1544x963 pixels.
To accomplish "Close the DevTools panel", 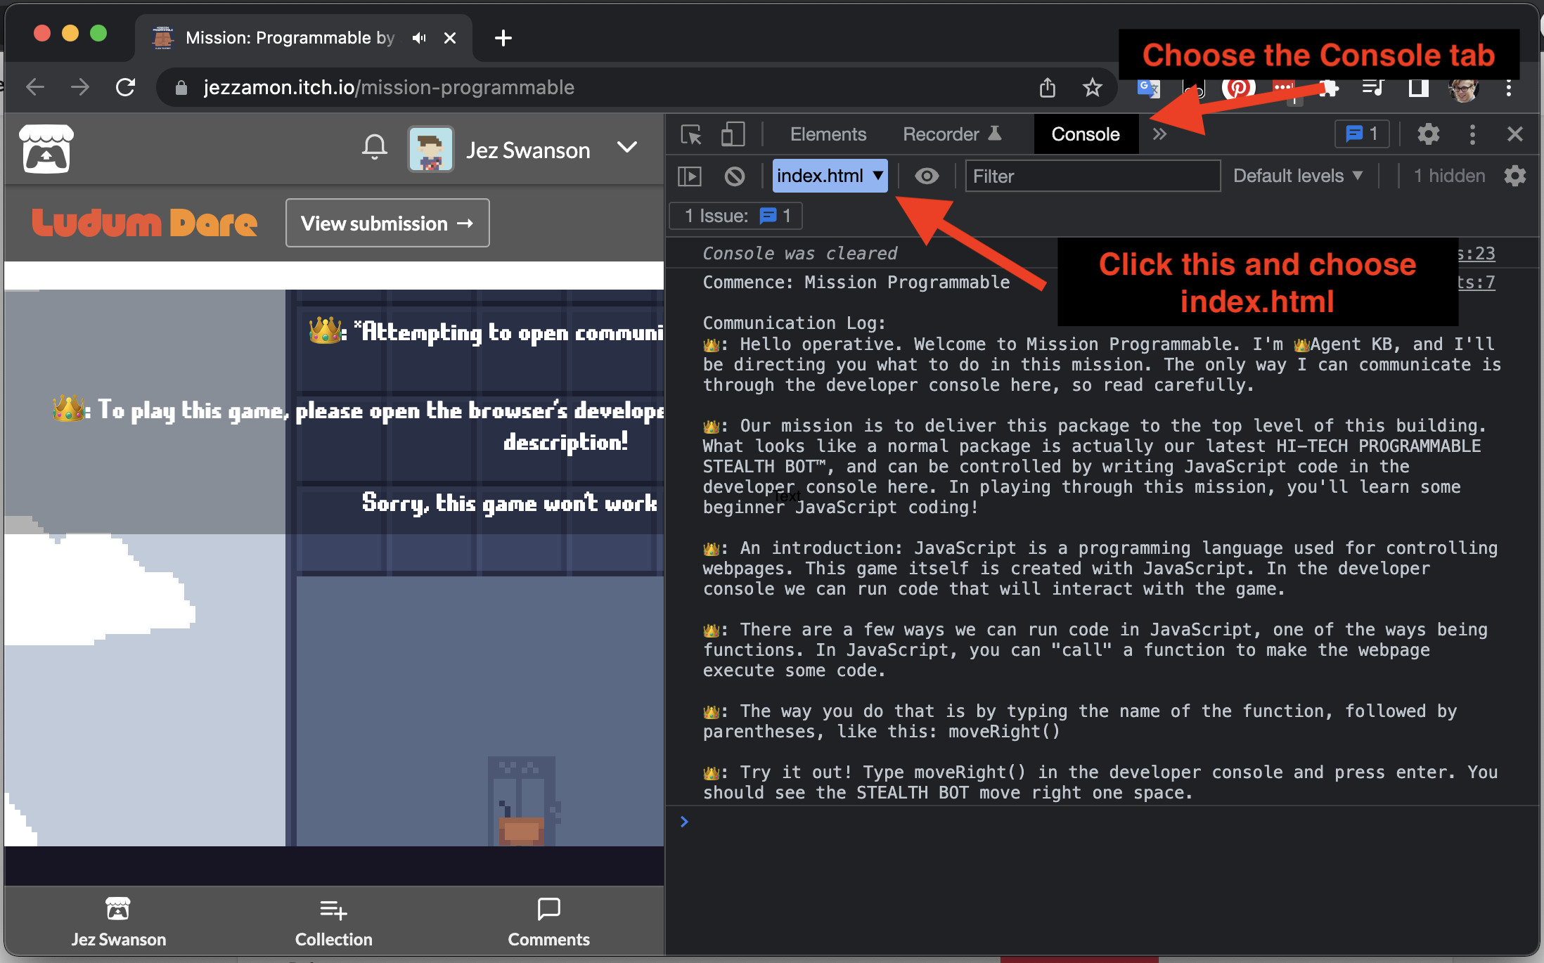I will coord(1515,134).
